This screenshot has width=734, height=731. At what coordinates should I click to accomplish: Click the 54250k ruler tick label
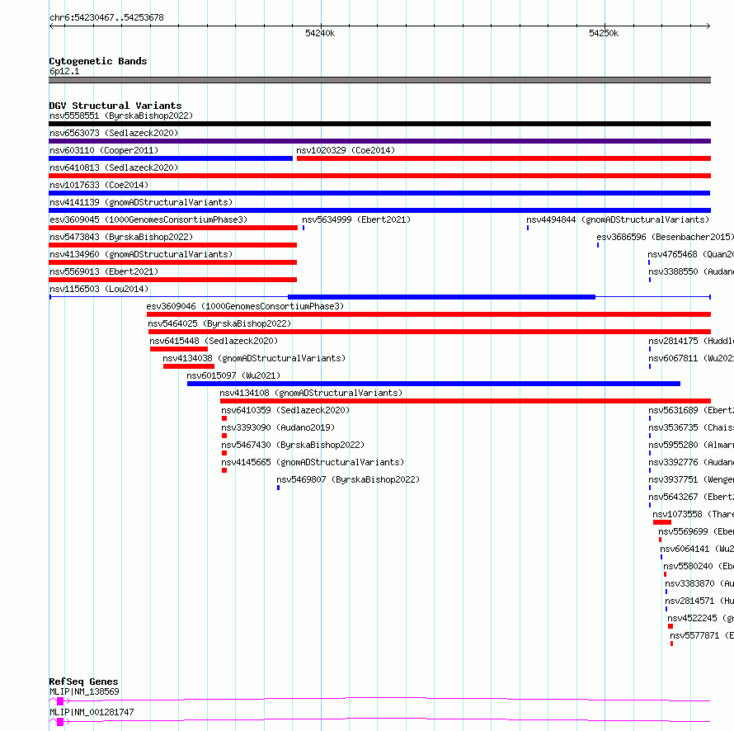click(604, 33)
